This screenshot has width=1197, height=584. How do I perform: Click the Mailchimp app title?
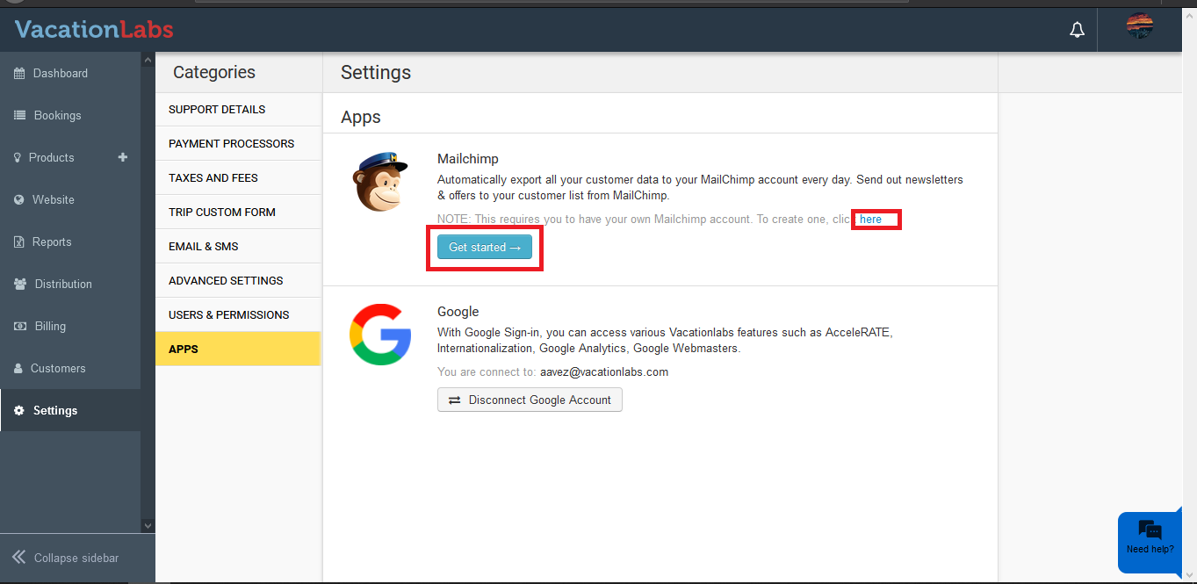pyautogui.click(x=468, y=159)
